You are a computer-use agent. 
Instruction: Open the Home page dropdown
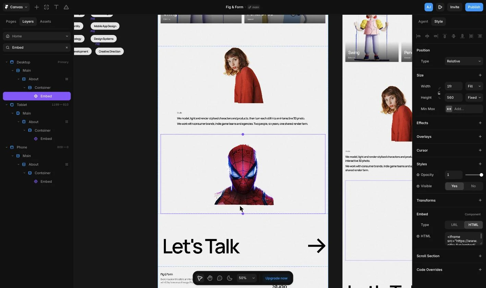37,36
